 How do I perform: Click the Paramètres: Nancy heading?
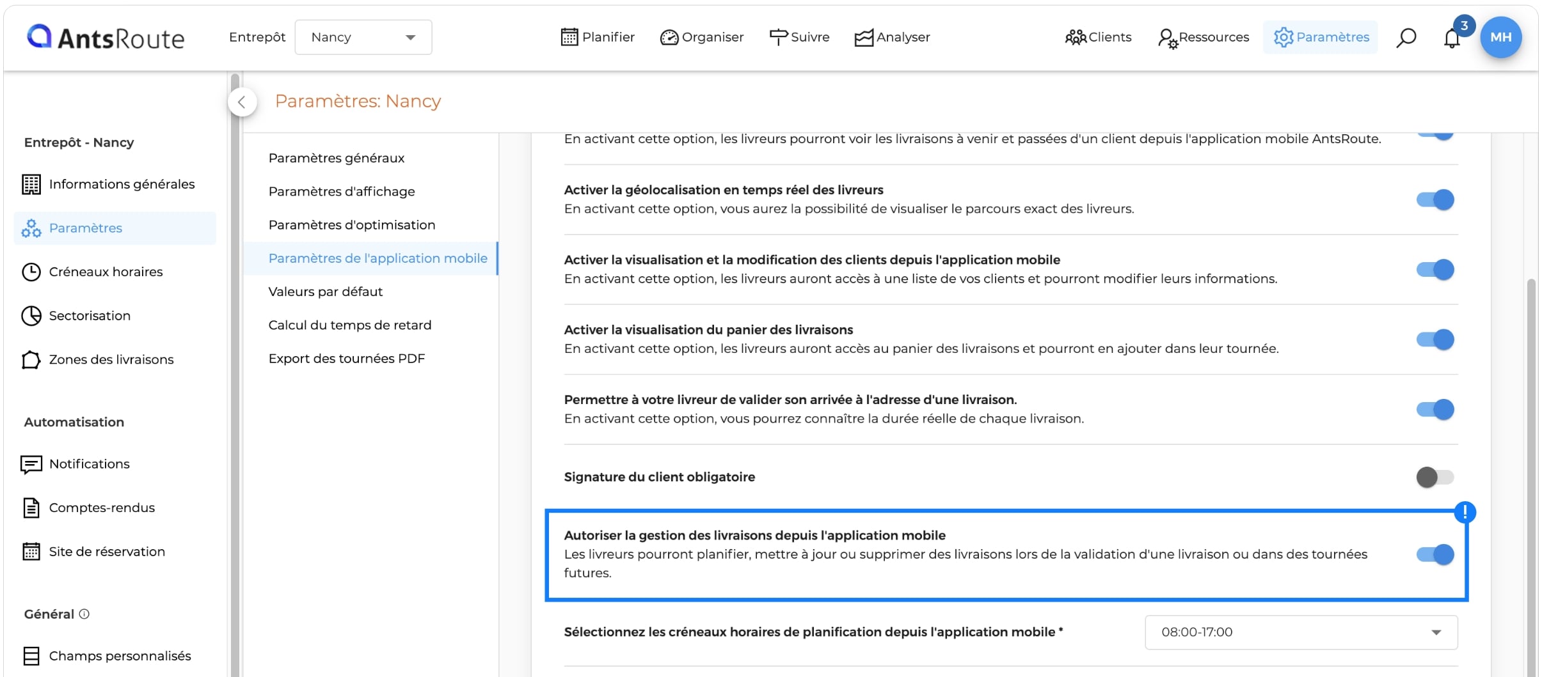pos(358,101)
